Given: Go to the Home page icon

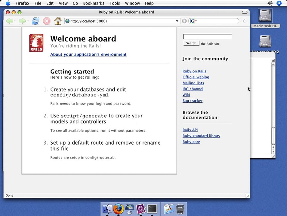Looking at the screenshot, I should pyautogui.click(x=58, y=21).
